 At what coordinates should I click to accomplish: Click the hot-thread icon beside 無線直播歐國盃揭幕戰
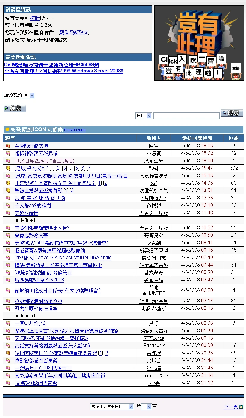click(x=8, y=191)
